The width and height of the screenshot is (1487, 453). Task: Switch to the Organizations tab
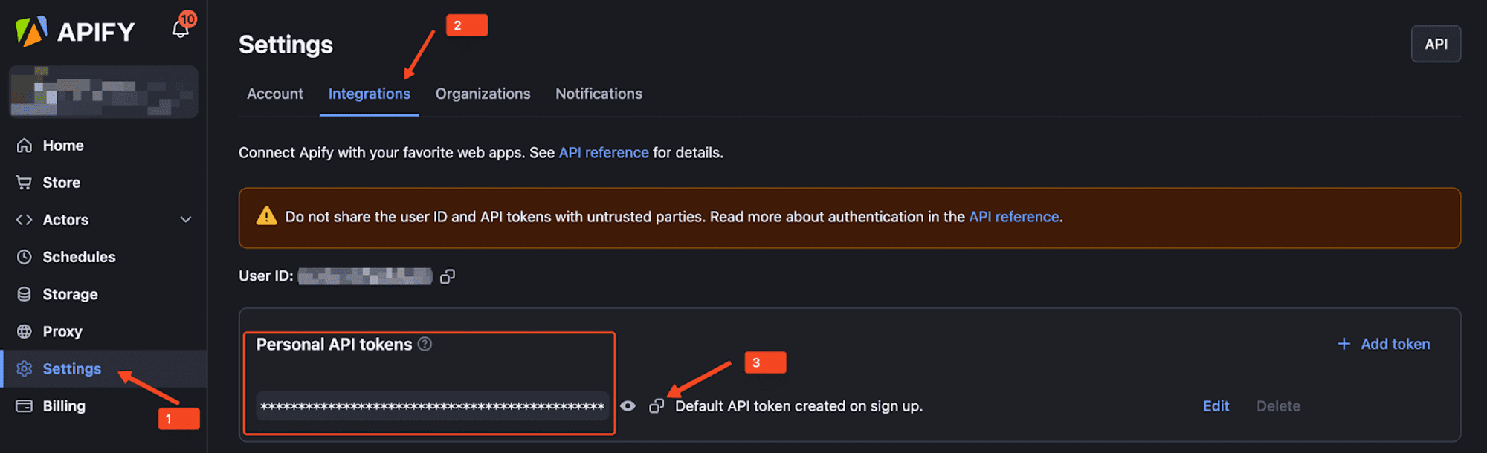click(x=483, y=94)
